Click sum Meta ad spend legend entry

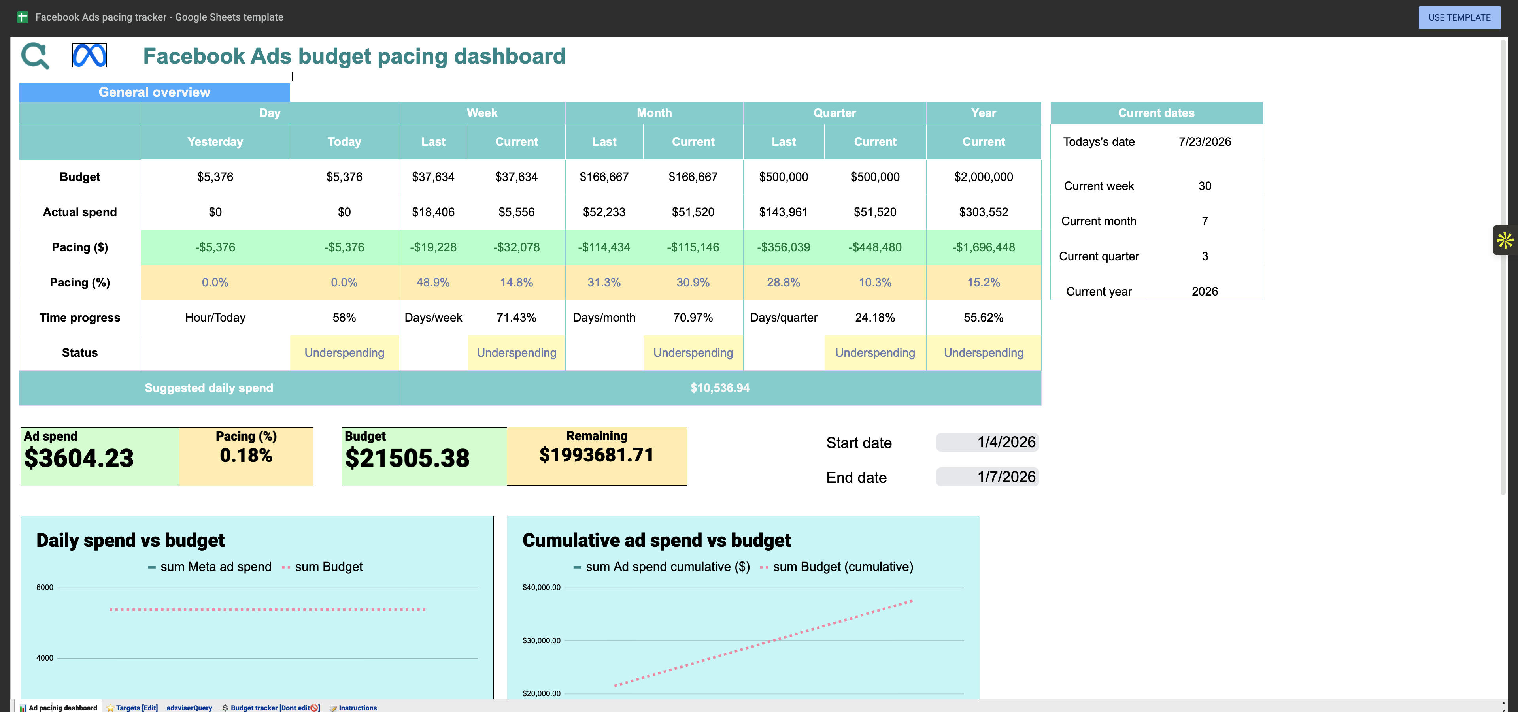209,567
